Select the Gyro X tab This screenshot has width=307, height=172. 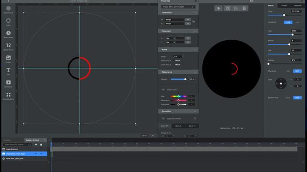(x=178, y=126)
